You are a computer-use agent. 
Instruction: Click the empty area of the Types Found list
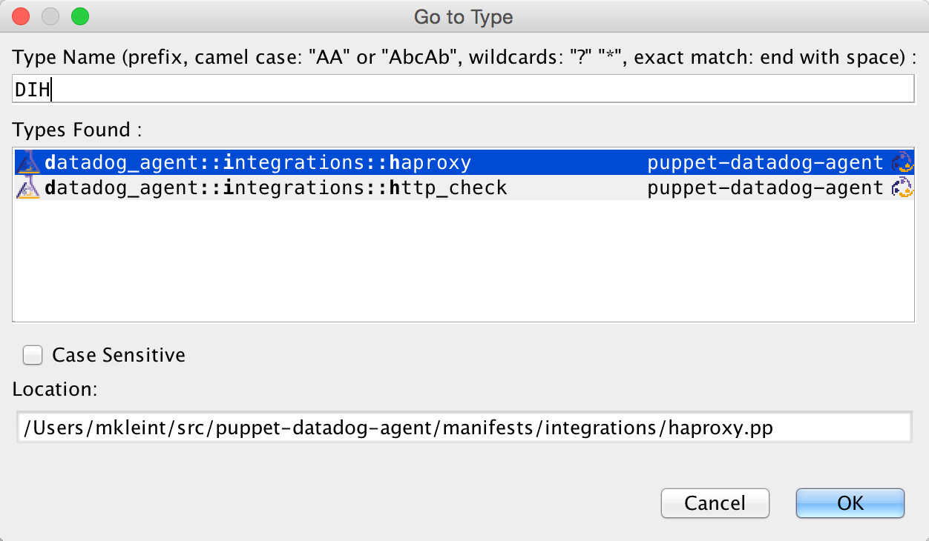[464, 261]
